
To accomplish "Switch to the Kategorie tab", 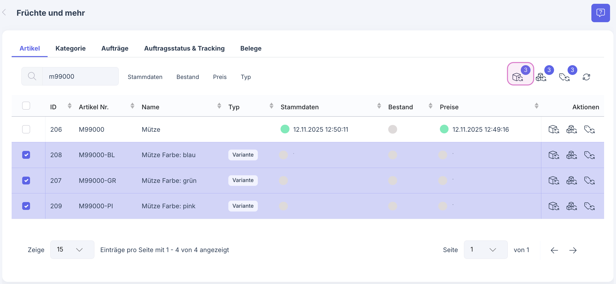I will click(70, 48).
